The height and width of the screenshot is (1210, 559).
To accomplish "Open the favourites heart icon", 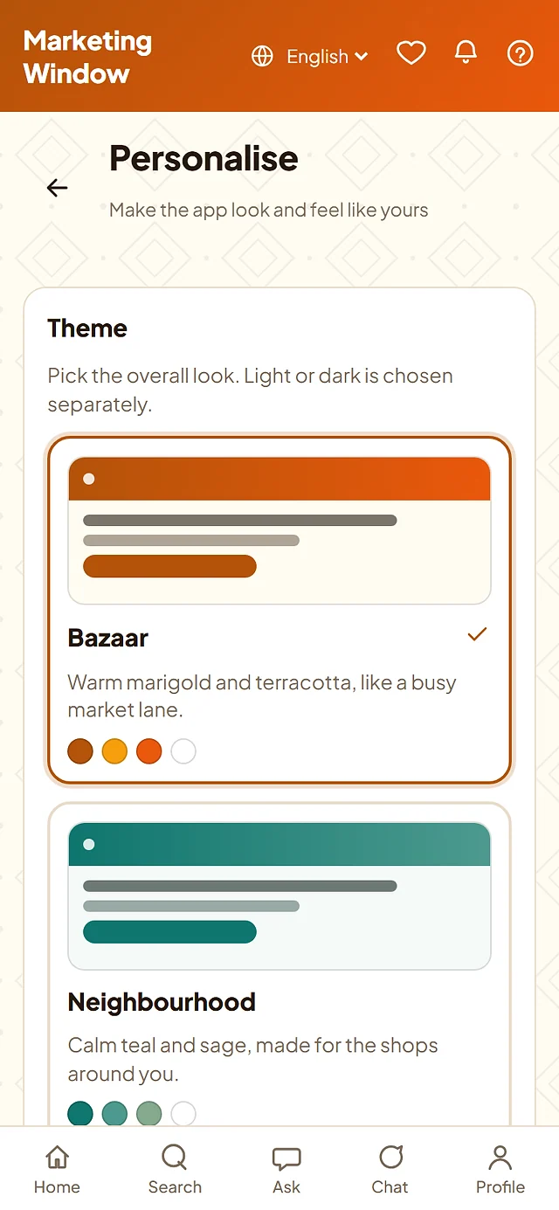I will tap(411, 54).
